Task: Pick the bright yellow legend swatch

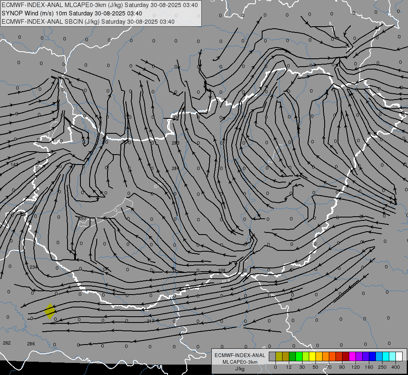Action: click(312, 357)
